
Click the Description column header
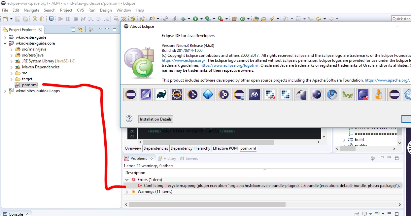(x=135, y=173)
